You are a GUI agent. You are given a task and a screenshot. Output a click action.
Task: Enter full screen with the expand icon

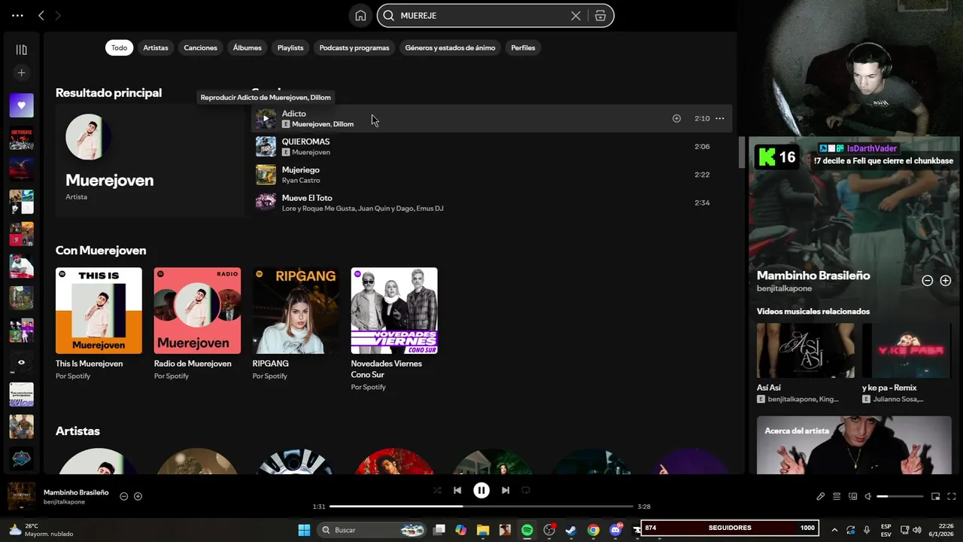tap(952, 496)
